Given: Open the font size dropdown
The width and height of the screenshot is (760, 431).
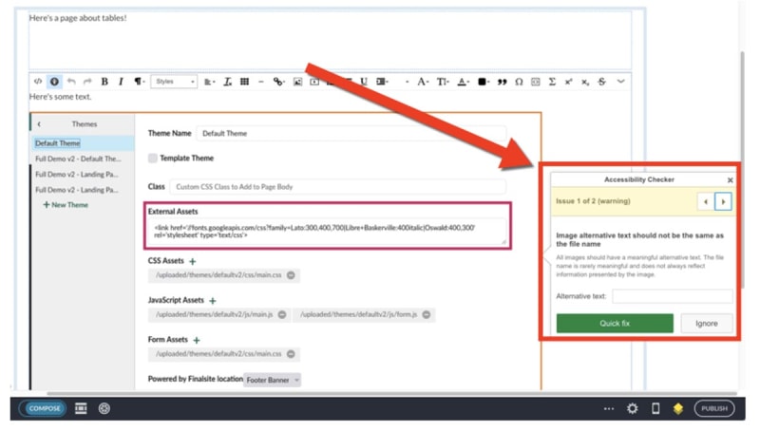Looking at the screenshot, I should tap(443, 82).
